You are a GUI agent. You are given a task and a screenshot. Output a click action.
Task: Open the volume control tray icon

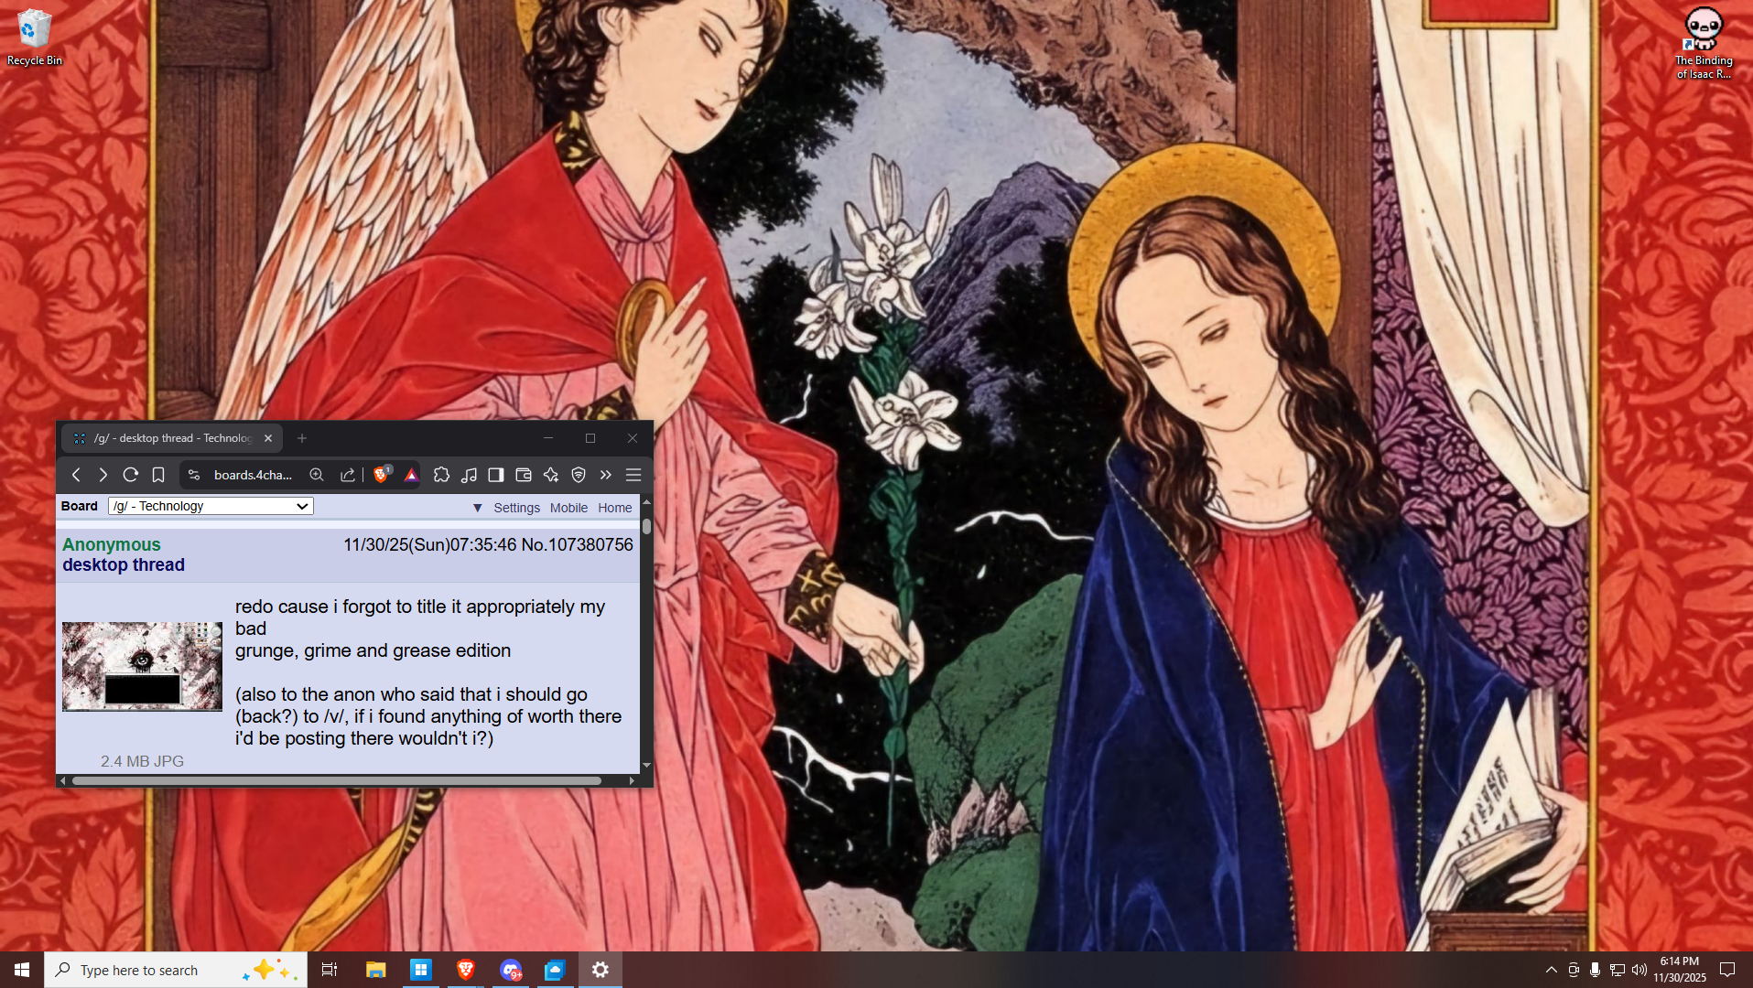coord(1639,970)
